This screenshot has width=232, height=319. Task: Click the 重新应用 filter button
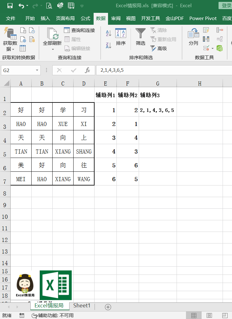point(163,39)
